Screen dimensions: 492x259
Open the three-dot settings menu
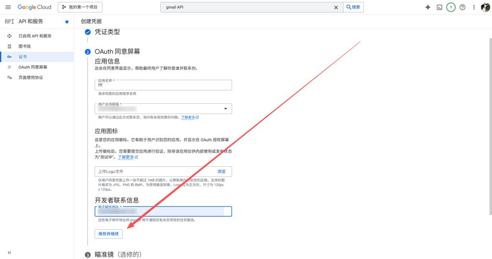[474, 7]
